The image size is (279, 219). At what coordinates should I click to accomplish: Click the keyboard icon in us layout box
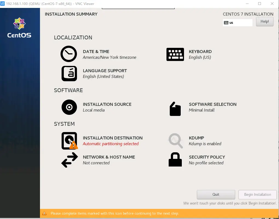226,23
